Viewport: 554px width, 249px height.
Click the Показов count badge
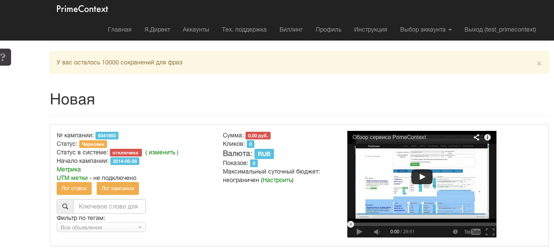[254, 163]
